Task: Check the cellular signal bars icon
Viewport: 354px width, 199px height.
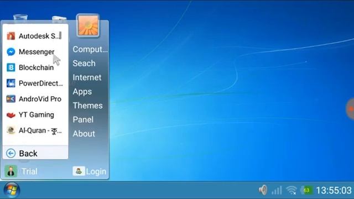Action: 277,190
